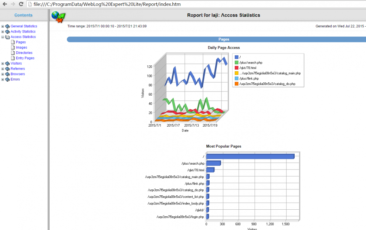The width and height of the screenshot is (366, 230).
Task: Collapse the Access Statistics tree node
Action: (3, 37)
